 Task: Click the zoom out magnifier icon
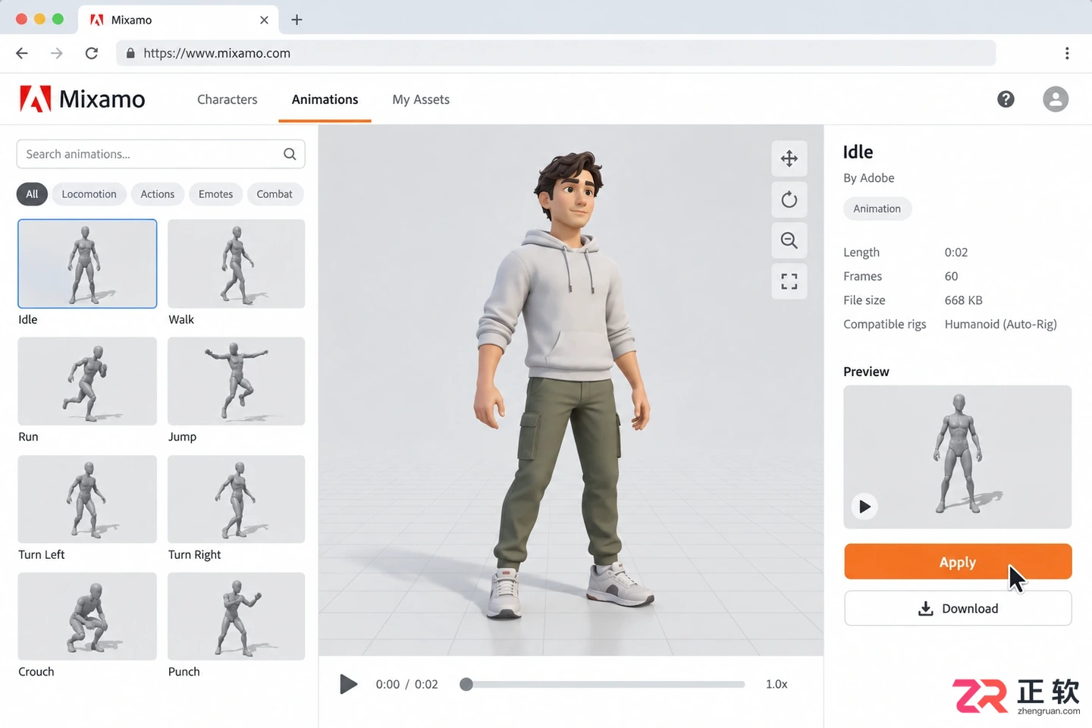789,240
